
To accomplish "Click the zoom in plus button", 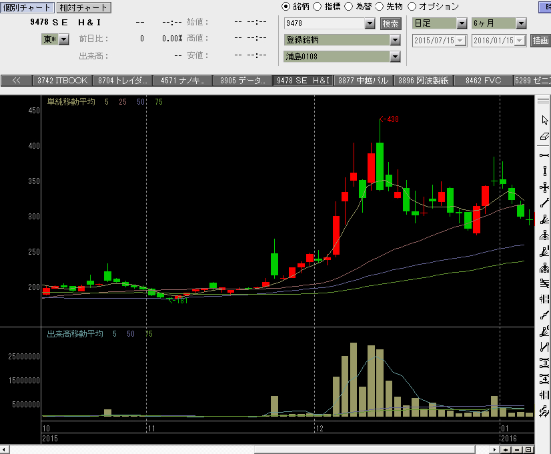I will coord(506,450).
